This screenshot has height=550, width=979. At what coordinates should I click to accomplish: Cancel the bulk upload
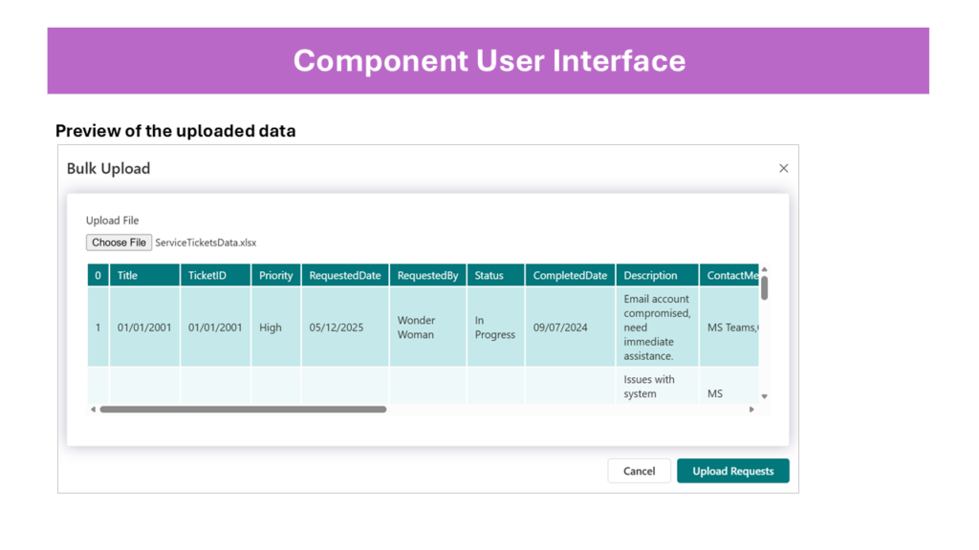(x=639, y=471)
